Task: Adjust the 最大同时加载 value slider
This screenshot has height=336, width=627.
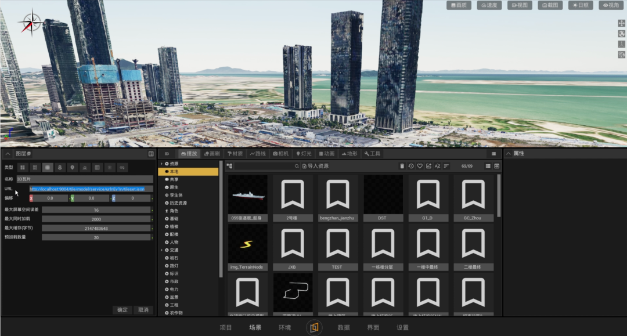Action: coord(96,219)
